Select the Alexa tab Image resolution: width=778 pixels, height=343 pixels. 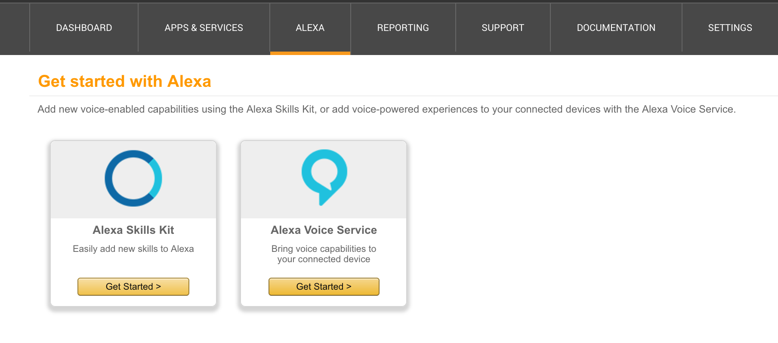point(310,28)
